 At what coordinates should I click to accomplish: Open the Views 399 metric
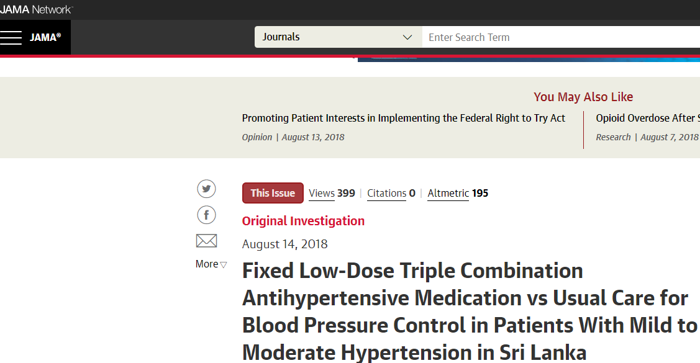[332, 193]
